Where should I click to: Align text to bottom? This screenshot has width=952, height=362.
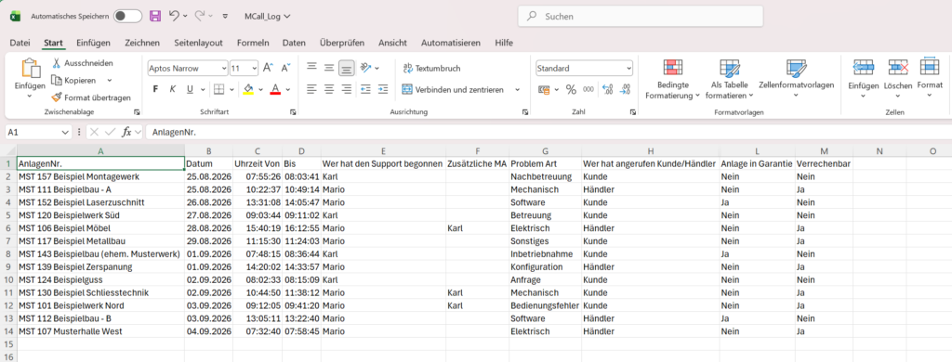pos(347,68)
